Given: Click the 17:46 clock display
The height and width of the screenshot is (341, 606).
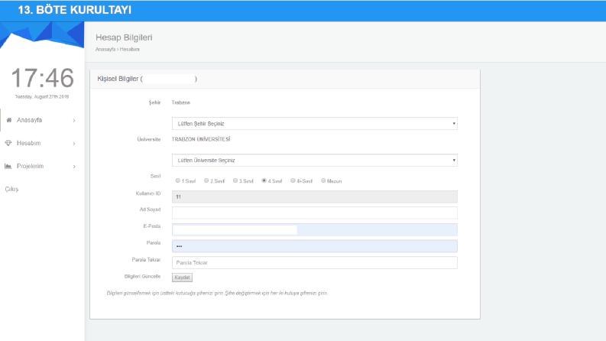Looking at the screenshot, I should (x=42, y=78).
